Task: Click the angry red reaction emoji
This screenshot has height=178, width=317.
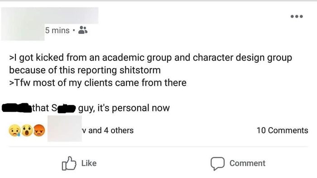Action: coord(39,130)
